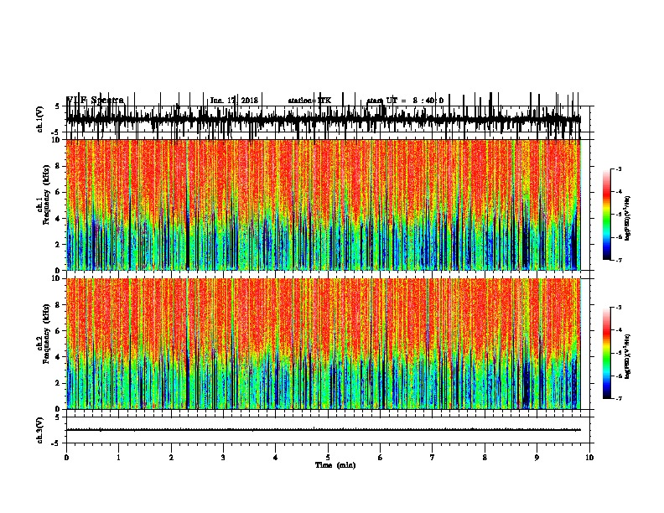Click the ch.2 spectrogram color scale bar
Viewport: 664px width, 513px height.
point(607,353)
